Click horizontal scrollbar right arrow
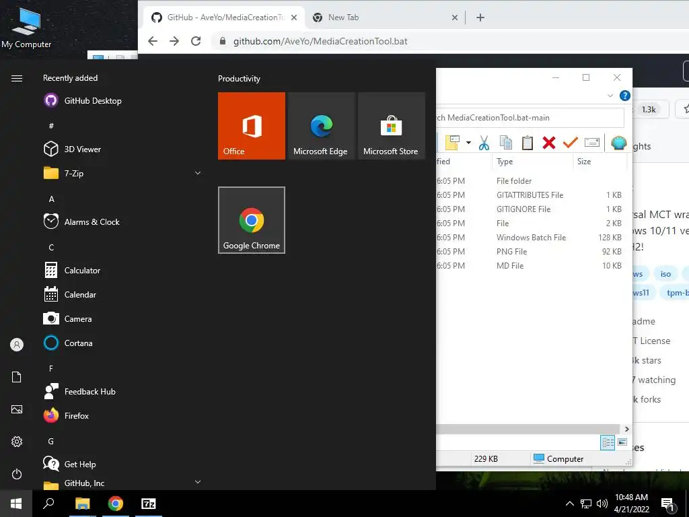 [626, 429]
